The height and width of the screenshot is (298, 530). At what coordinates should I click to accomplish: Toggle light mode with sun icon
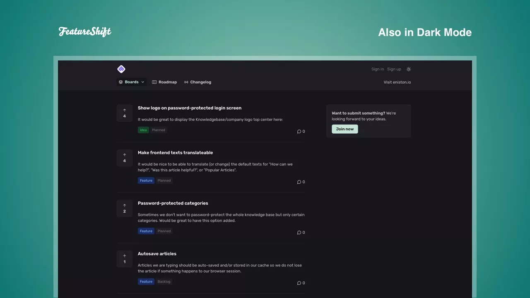pyautogui.click(x=409, y=69)
